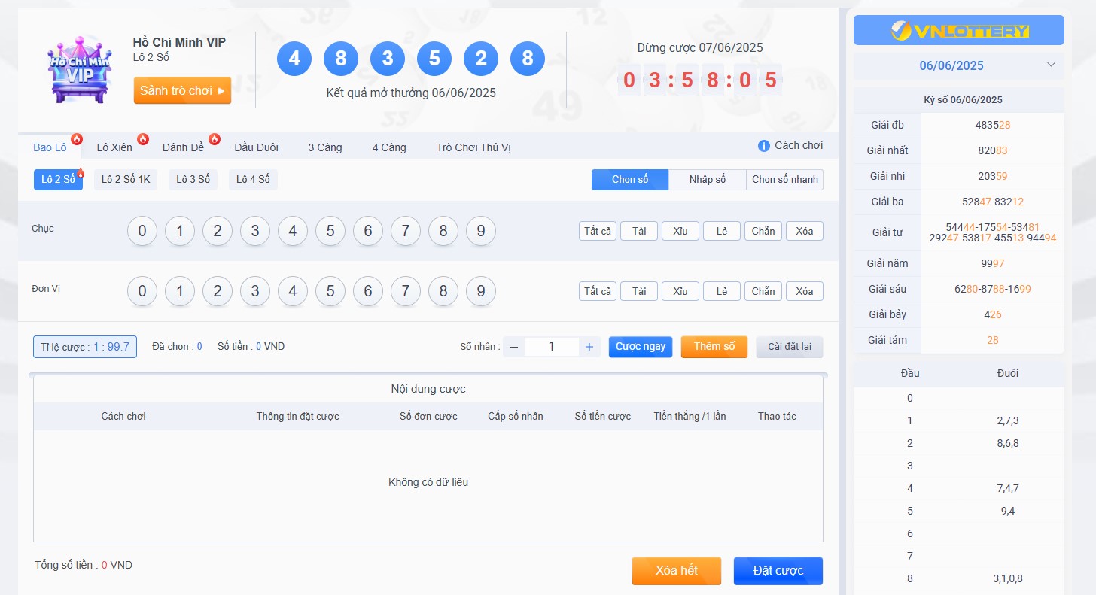Click the first drawn result ball 4
This screenshot has height=595, width=1096.
(x=294, y=59)
